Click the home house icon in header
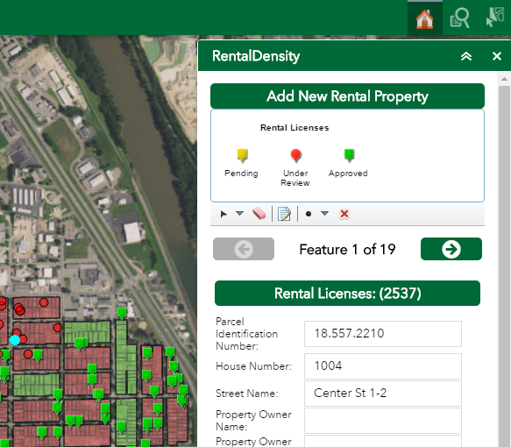Screen dimensions: 511x447 424,18
